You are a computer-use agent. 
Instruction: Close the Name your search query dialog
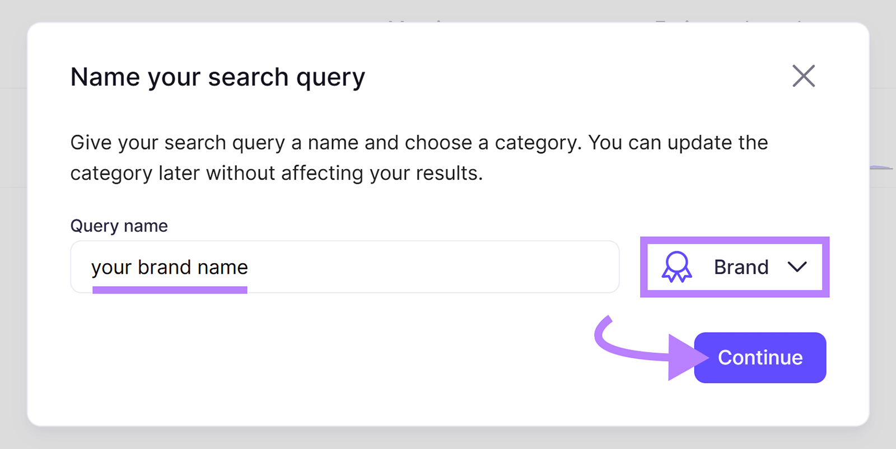click(x=803, y=76)
